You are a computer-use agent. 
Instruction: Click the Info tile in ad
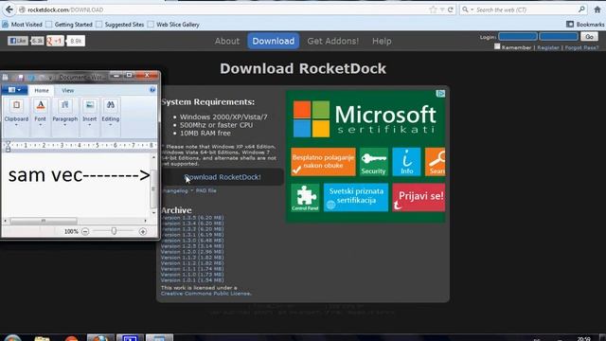(406, 162)
